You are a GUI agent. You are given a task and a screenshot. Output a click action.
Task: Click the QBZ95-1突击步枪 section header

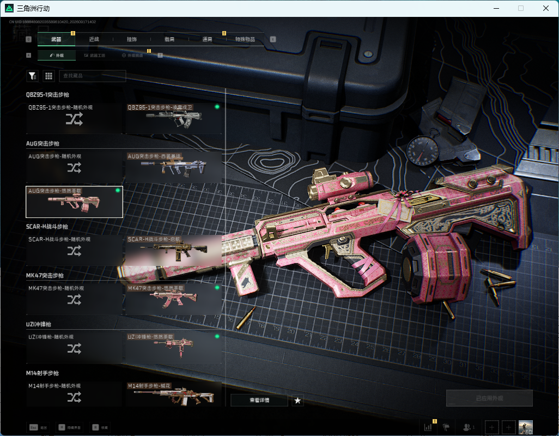47,95
